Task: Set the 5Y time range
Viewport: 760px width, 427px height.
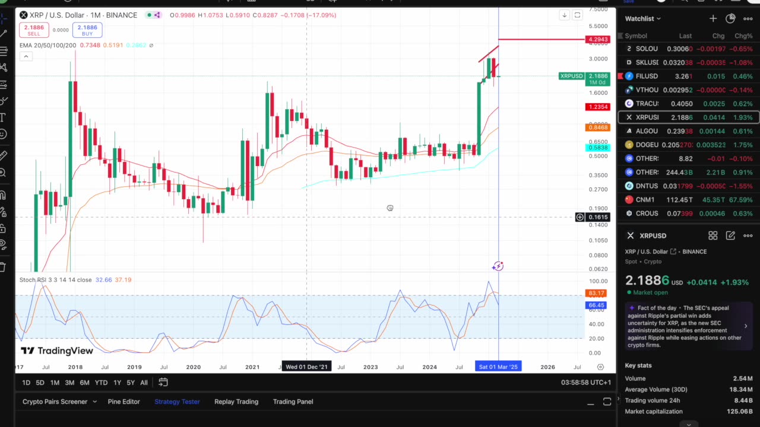Action: 131,383
